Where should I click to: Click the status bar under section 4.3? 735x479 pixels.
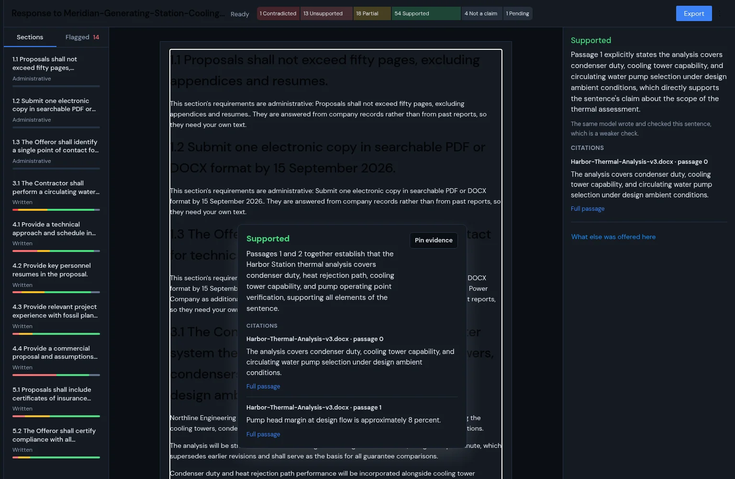pyautogui.click(x=56, y=334)
